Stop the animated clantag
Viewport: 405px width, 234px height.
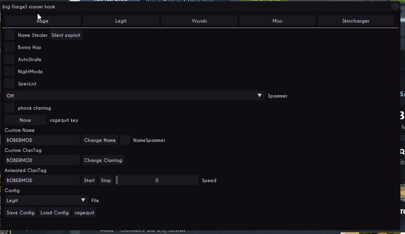(x=106, y=180)
